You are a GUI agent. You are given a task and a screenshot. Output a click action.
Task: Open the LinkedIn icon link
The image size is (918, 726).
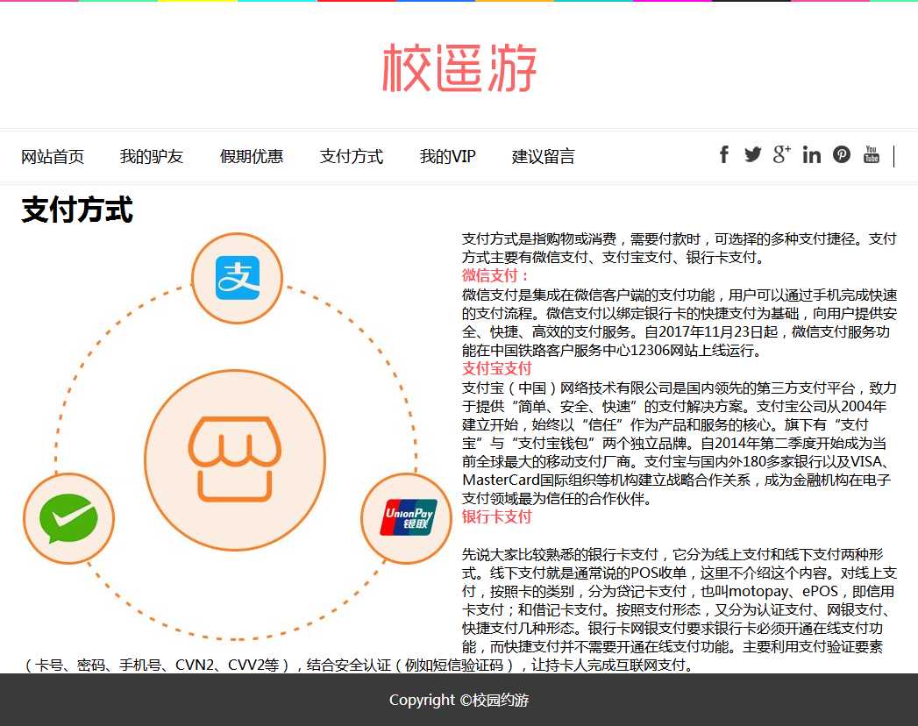tap(812, 155)
